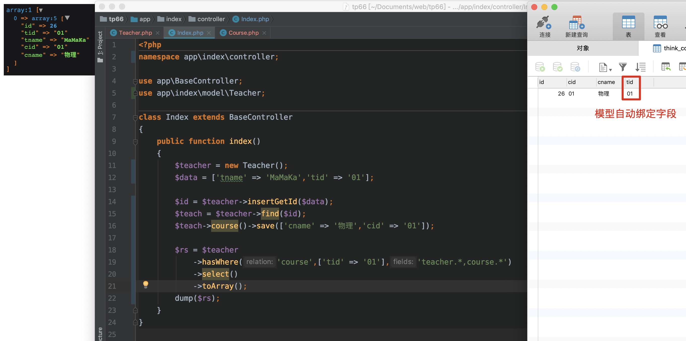Click the MaMaKa value in dump output
The image size is (686, 341).
(x=75, y=40)
